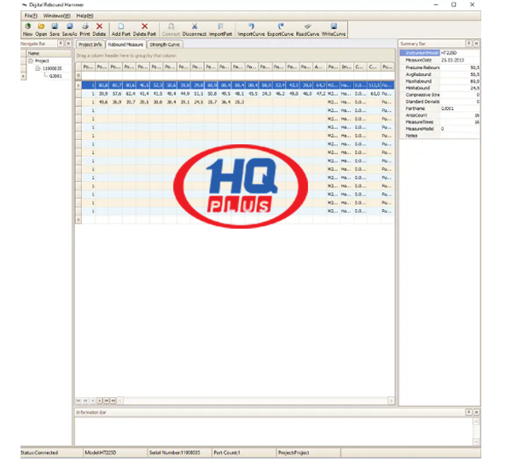Click the filter row icon in the grid
Image resolution: width=512 pixels, height=461 pixels.
pyautogui.click(x=79, y=75)
